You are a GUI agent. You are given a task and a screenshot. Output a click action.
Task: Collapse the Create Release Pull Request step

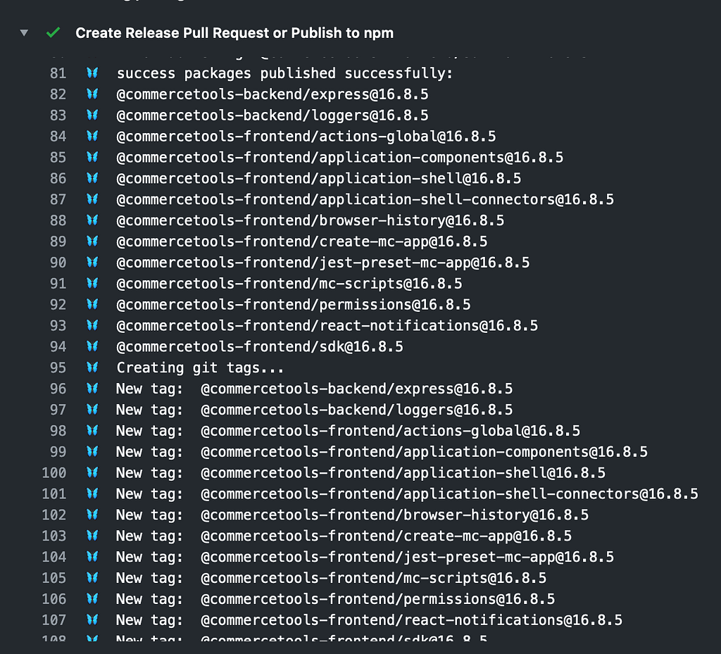pyautogui.click(x=25, y=33)
